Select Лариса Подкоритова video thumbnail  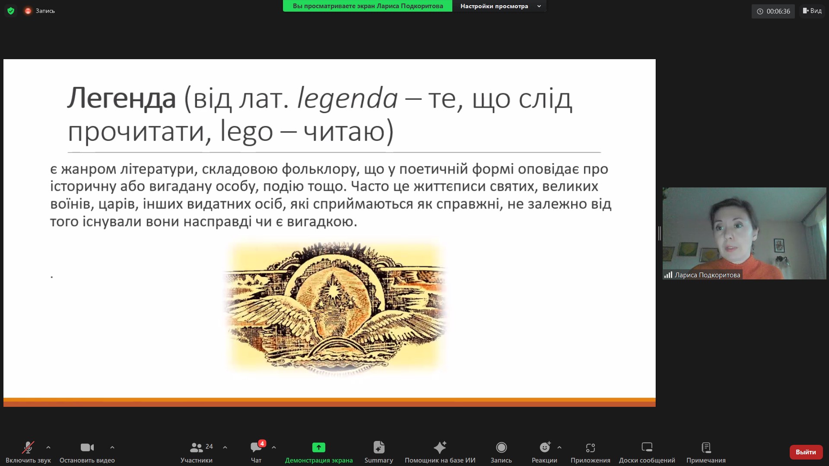tap(744, 233)
